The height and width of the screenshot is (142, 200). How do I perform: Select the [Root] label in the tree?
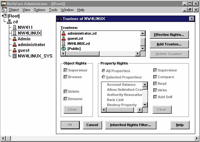14,16
